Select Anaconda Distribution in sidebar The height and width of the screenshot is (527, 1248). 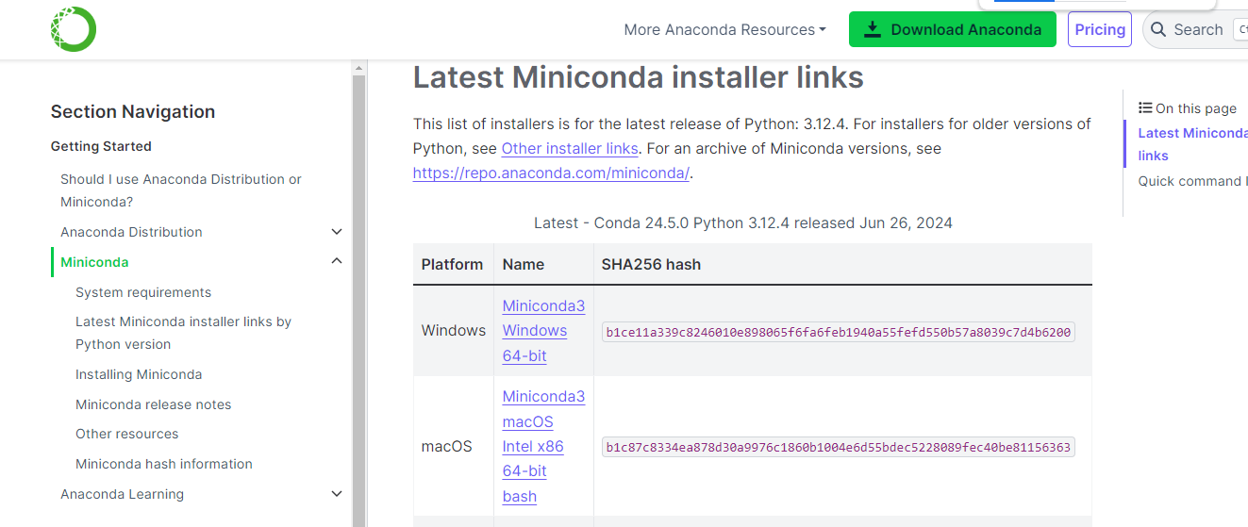(x=131, y=232)
